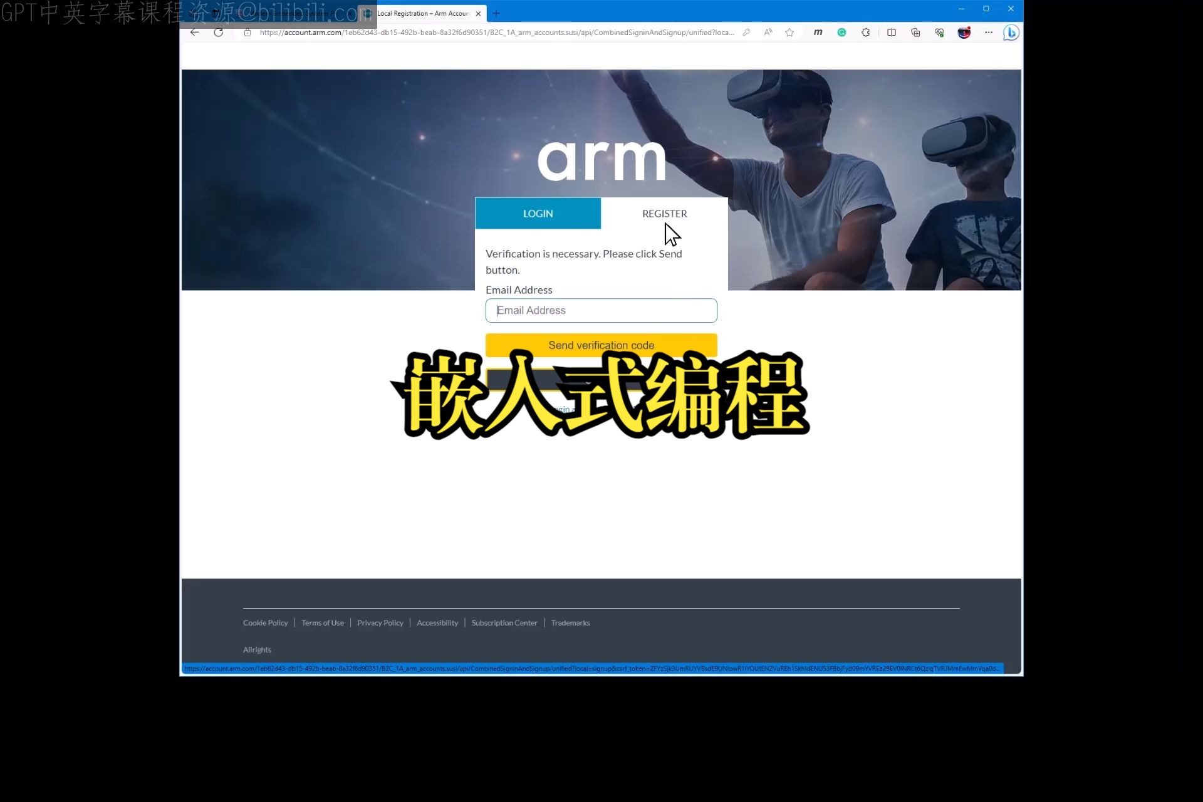Open the Cookie Policy link
This screenshot has height=802, width=1203.
(266, 623)
